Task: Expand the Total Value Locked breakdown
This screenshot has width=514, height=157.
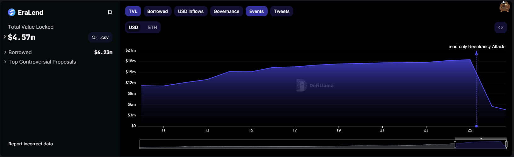Action: tap(5, 37)
